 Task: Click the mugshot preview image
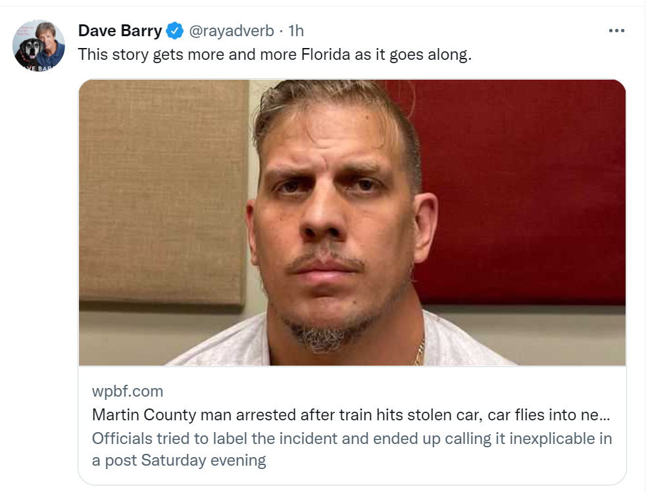(352, 224)
